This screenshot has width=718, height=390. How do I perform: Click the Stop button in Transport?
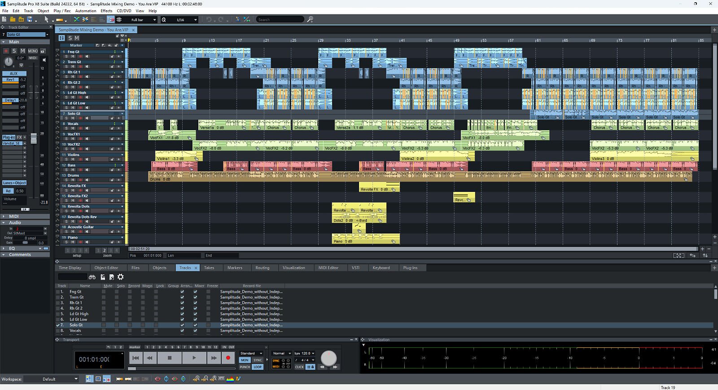click(170, 358)
